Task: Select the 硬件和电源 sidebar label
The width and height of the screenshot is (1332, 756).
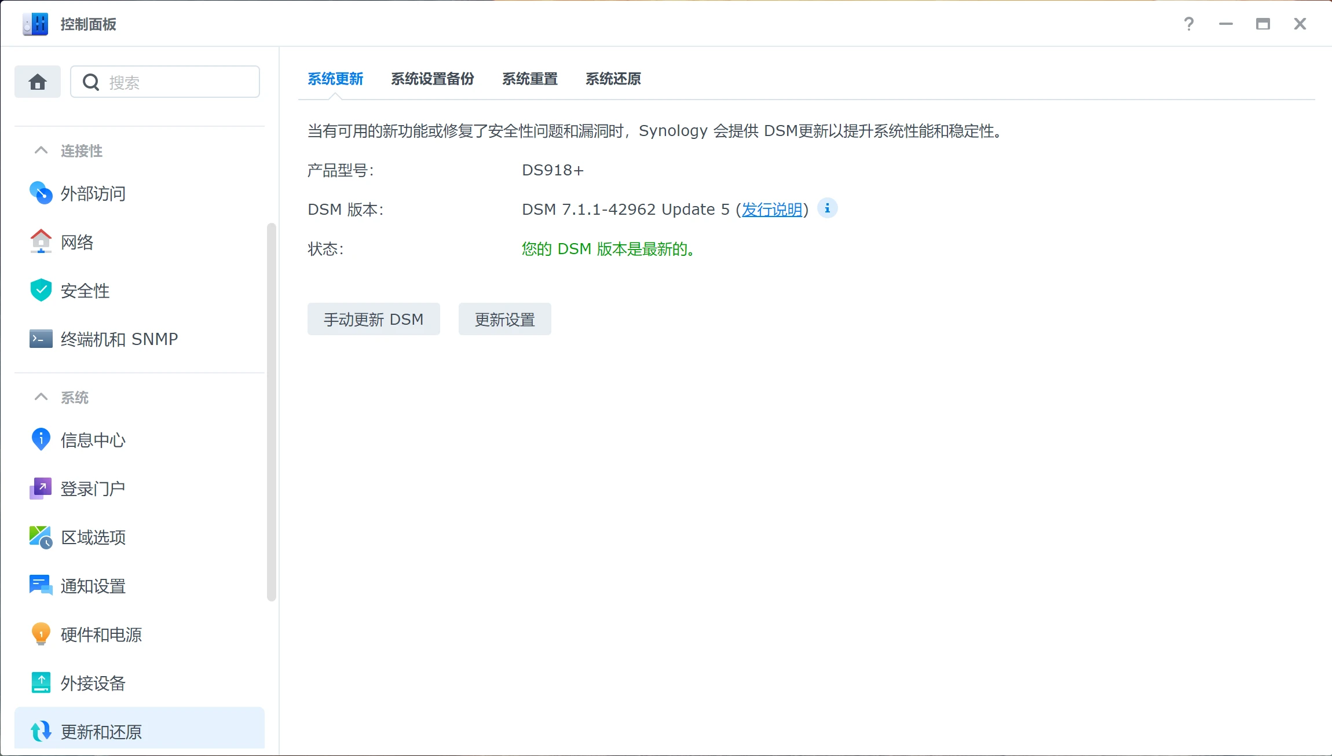Action: point(101,634)
